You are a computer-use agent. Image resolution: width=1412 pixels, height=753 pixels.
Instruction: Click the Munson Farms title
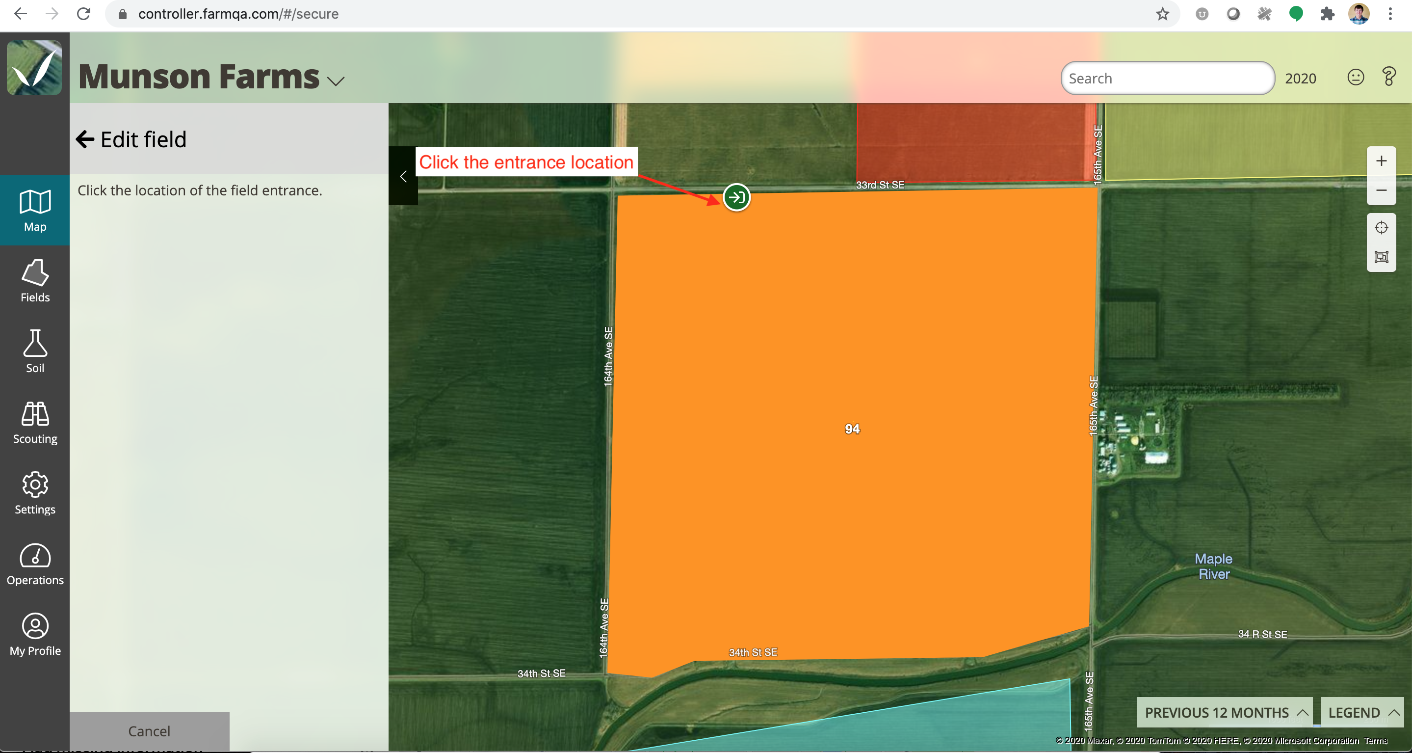click(x=199, y=76)
